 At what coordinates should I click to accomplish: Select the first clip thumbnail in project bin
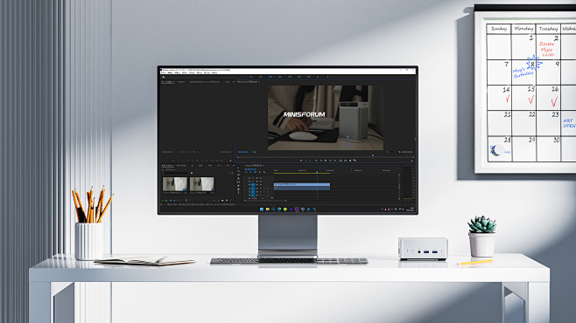pos(175,184)
